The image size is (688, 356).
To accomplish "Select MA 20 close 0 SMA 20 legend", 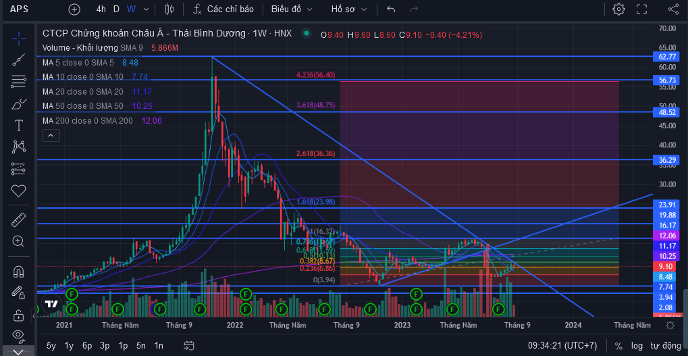I will click(97, 92).
